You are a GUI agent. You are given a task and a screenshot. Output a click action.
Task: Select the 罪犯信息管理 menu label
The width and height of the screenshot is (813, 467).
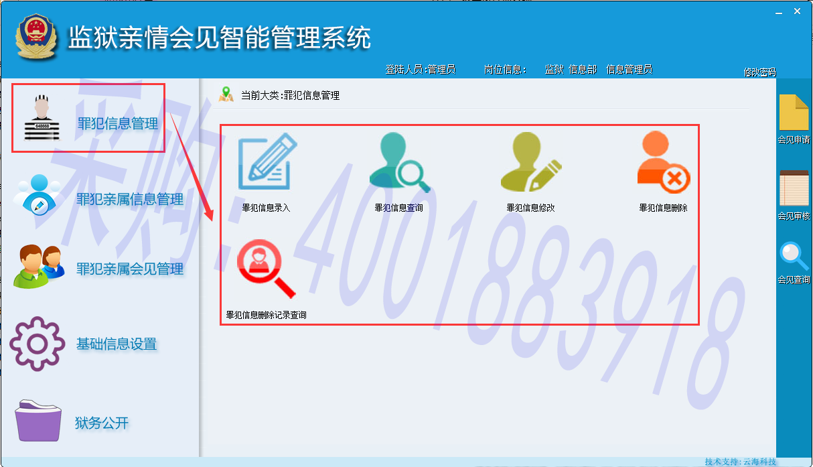pos(118,124)
